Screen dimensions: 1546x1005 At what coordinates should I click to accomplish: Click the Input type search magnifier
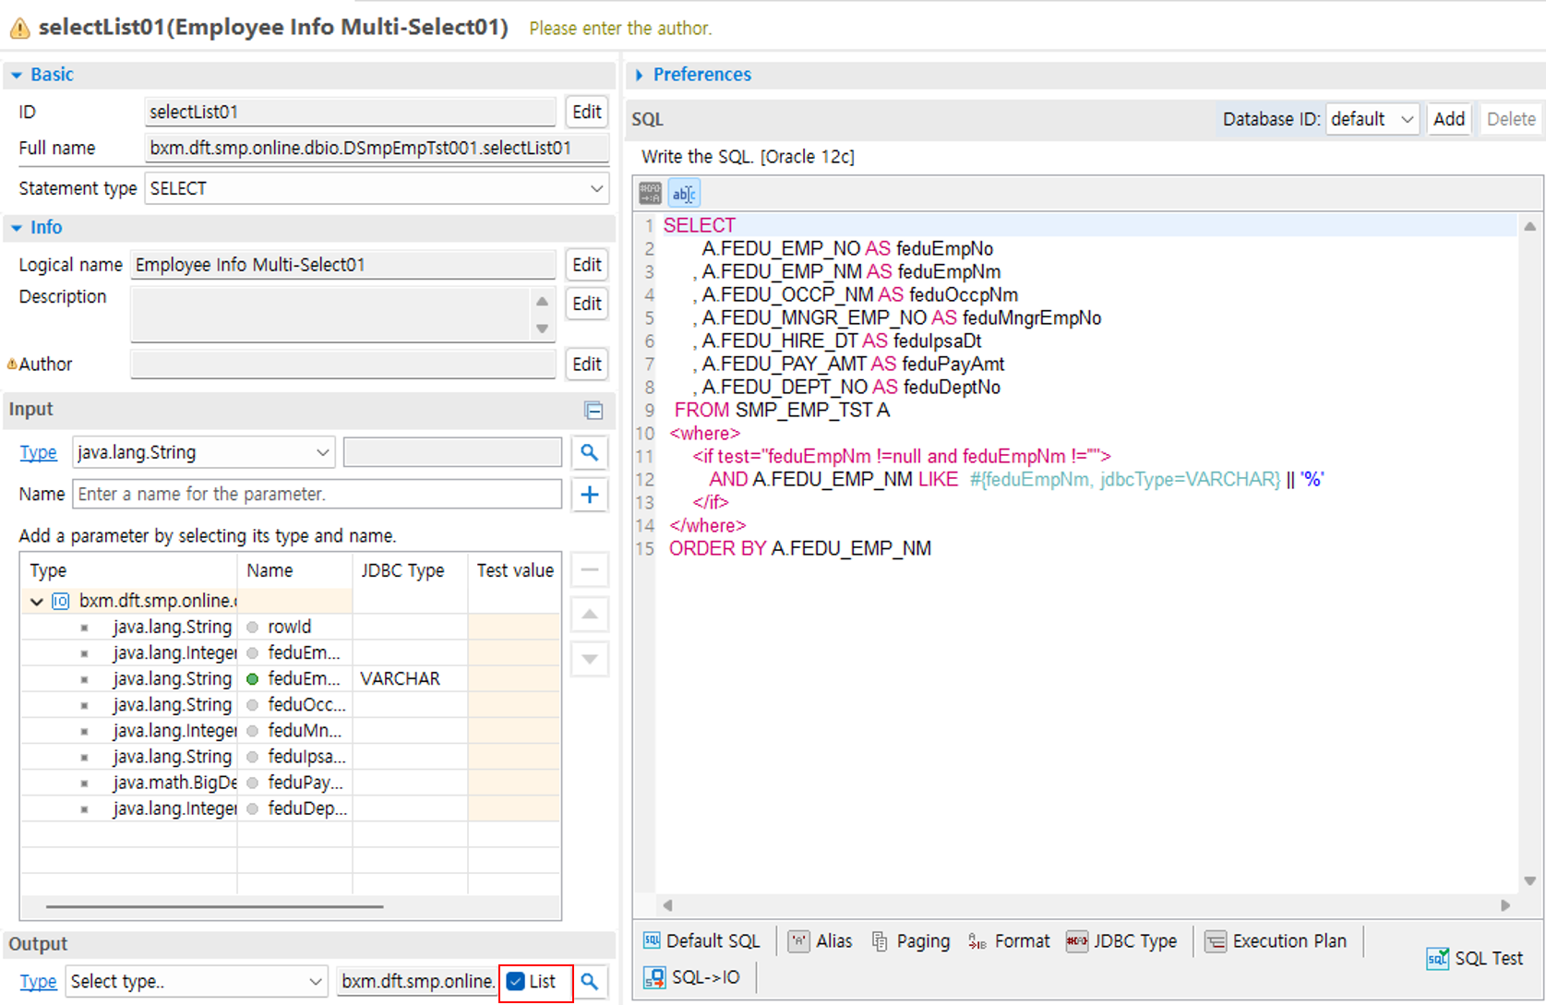[589, 452]
